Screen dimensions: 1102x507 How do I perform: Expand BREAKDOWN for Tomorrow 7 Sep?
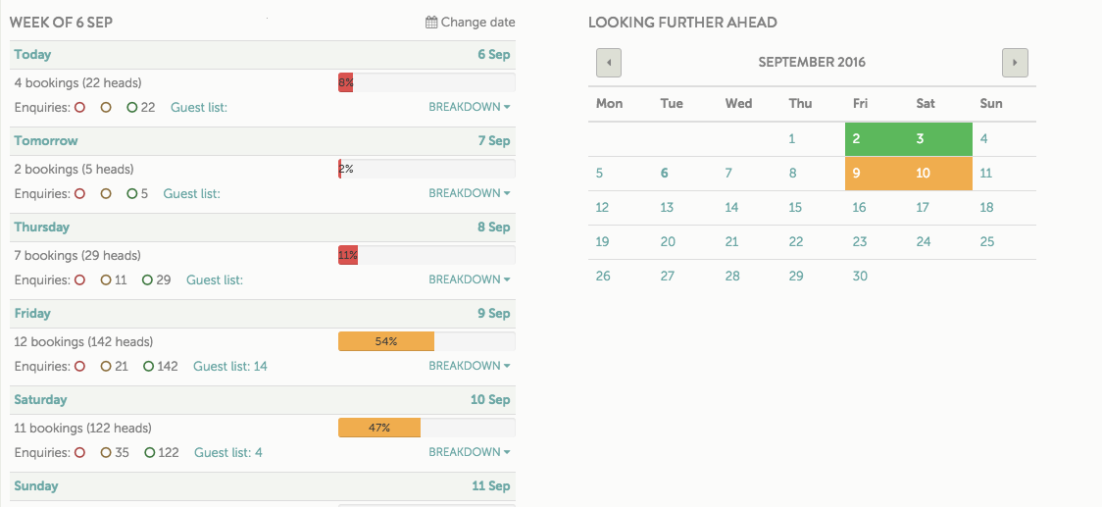(470, 193)
